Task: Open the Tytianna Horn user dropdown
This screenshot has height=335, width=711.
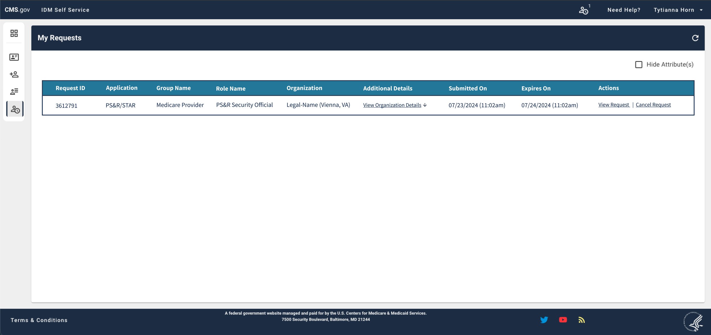Action: click(x=678, y=10)
